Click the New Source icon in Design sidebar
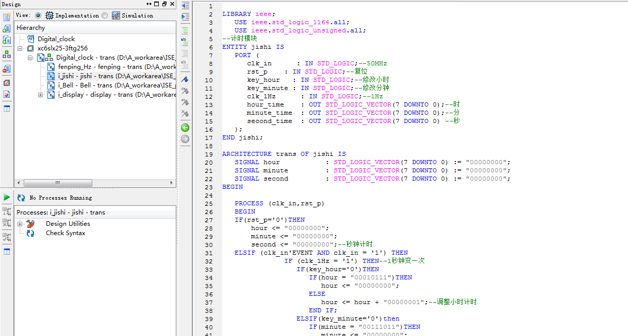628x336 pixels. 7,17
